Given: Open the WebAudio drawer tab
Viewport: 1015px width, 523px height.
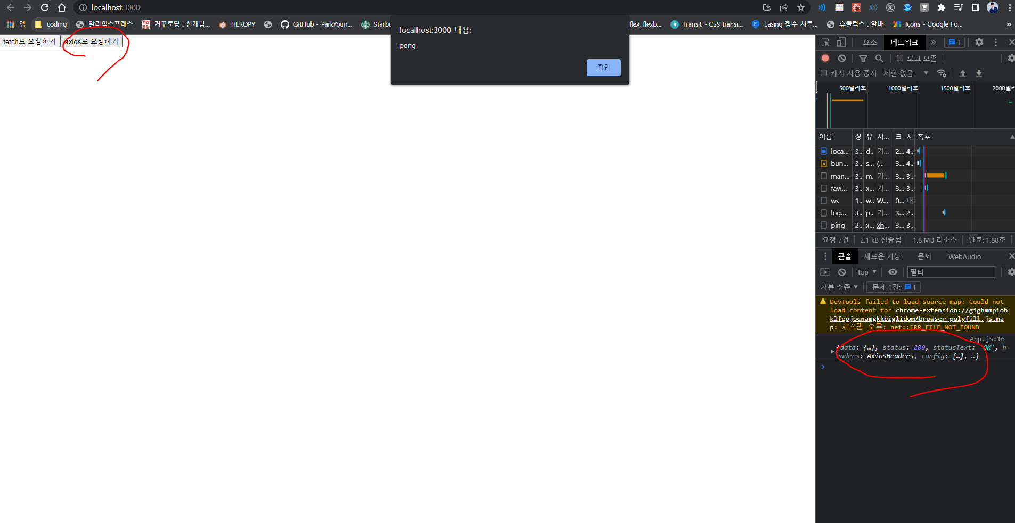Looking at the screenshot, I should (964, 256).
